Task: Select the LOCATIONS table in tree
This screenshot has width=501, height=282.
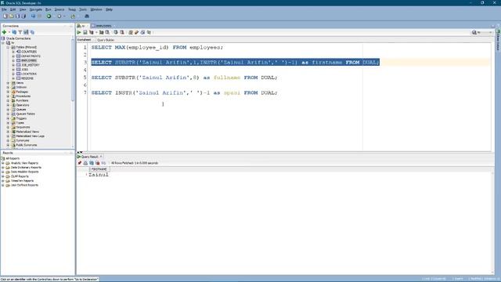Action: [29, 74]
